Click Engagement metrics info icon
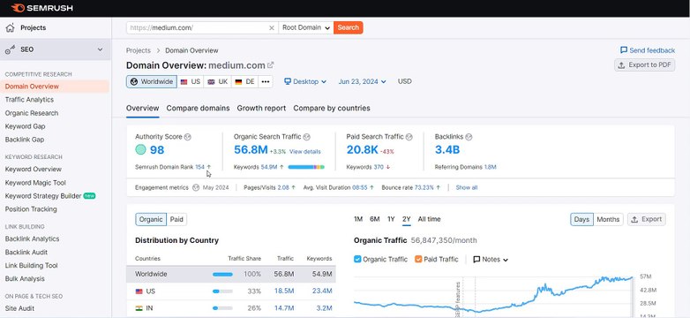Viewport: 690px width, 318px height. (196, 187)
